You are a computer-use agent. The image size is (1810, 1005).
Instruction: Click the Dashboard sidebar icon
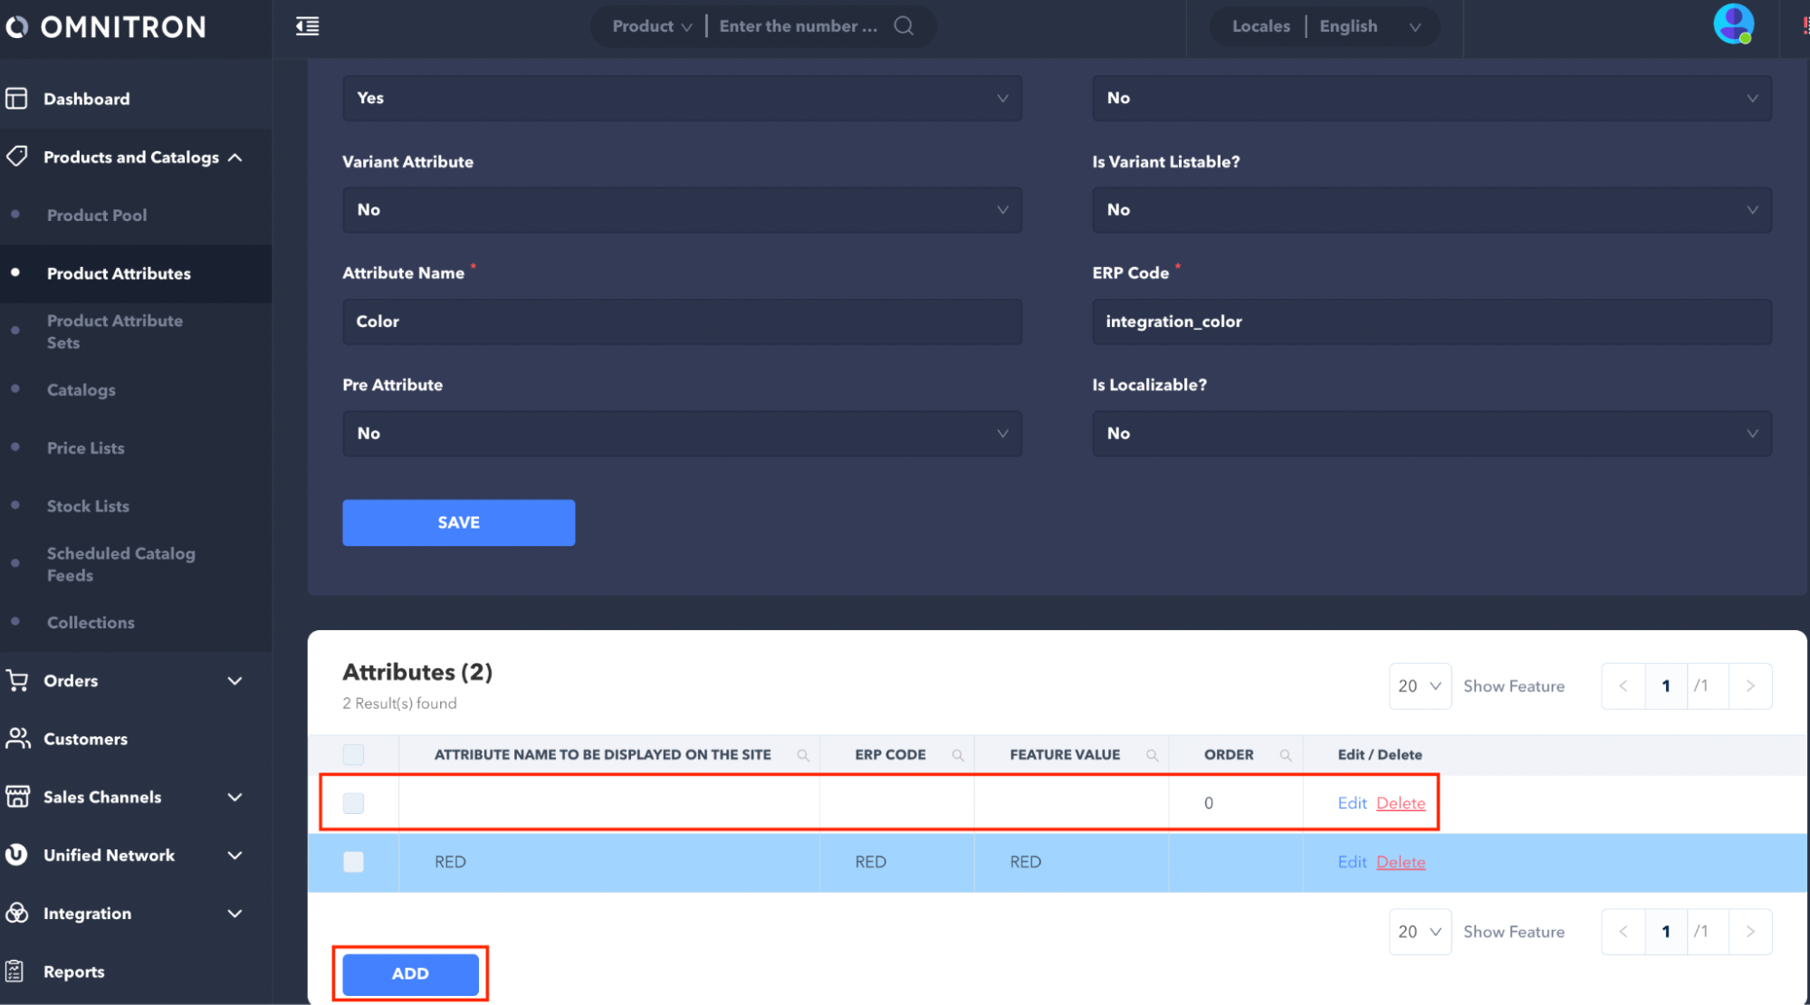16,99
